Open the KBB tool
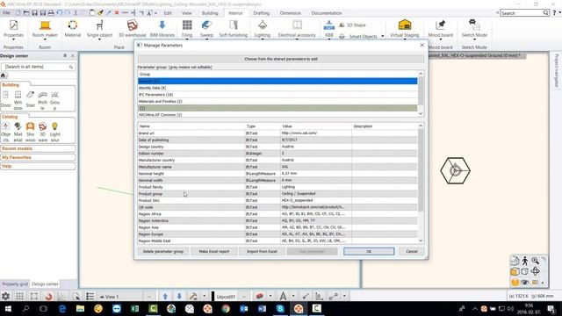Screen dimensions: 562x316 [328, 29]
